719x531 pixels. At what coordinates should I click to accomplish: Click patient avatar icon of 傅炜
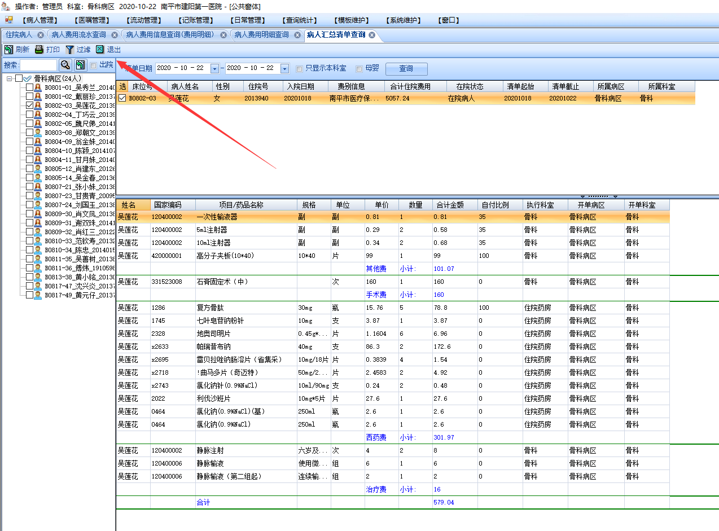(x=38, y=268)
